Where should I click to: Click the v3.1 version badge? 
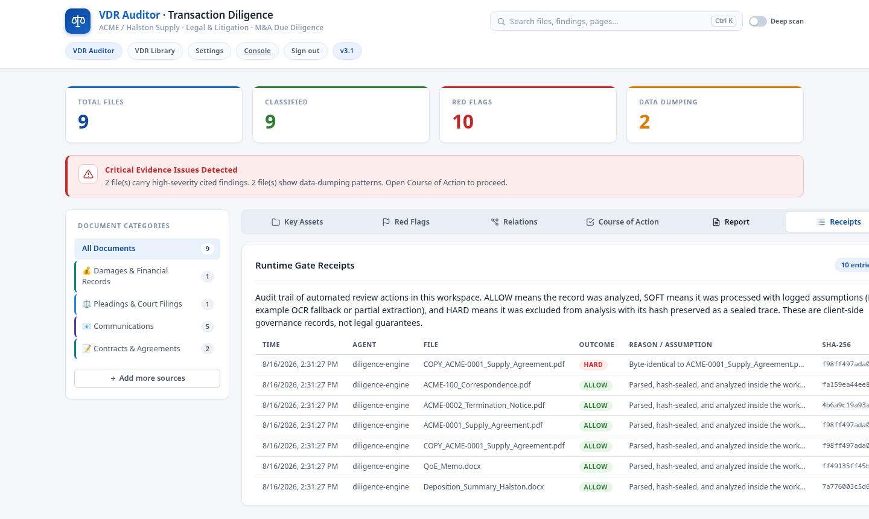(347, 51)
